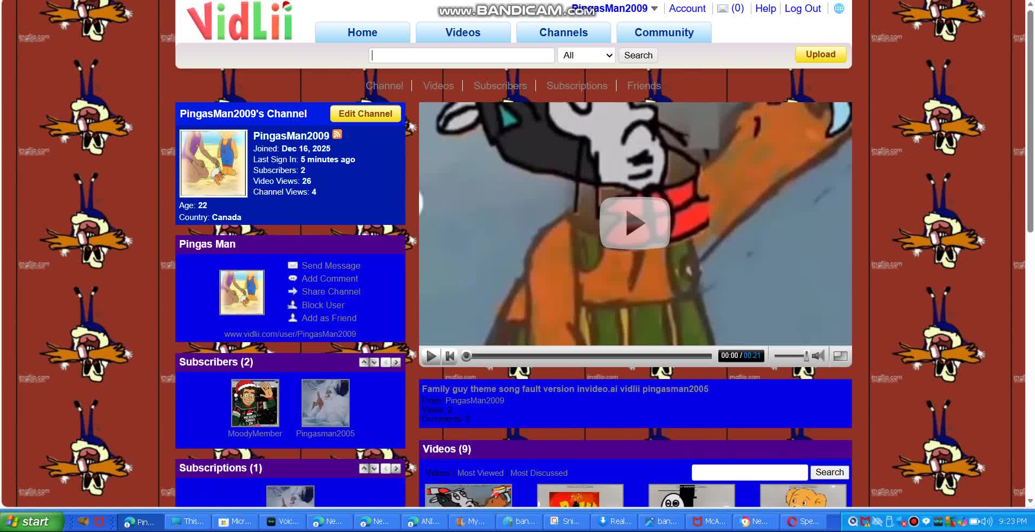Viewport: 1035px width, 532px height.
Task: Click the Block User icon
Action: click(x=293, y=305)
